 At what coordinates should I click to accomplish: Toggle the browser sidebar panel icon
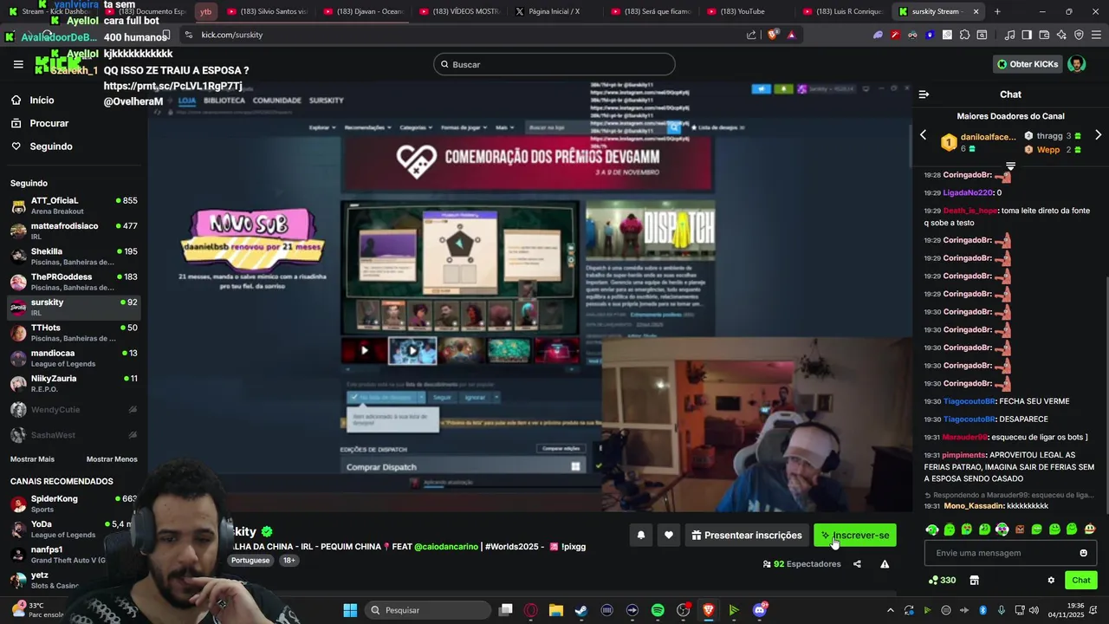[x=1027, y=35]
